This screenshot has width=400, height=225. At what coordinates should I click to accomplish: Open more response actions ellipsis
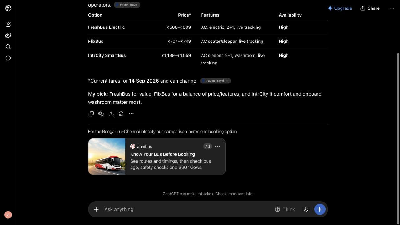pyautogui.click(x=131, y=114)
